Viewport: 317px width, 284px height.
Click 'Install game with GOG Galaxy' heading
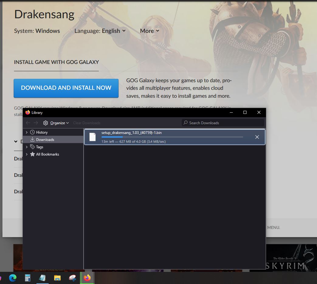click(57, 62)
